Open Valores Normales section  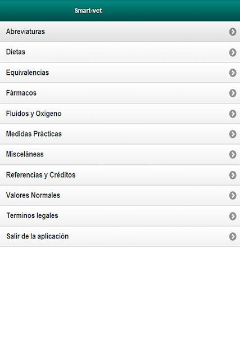(120, 195)
